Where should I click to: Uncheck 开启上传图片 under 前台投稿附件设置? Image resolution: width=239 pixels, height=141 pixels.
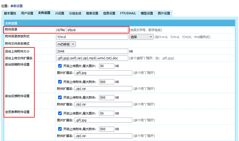[60, 66]
